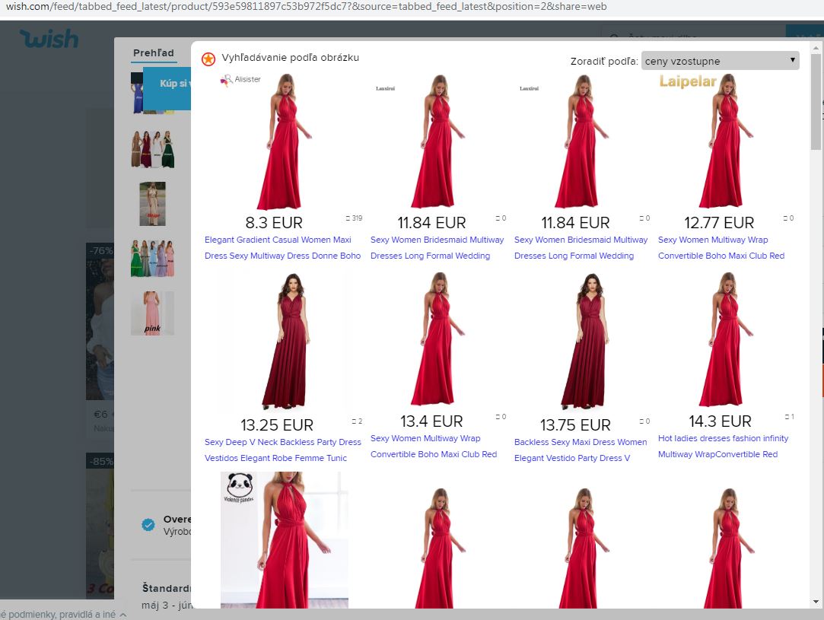Open 'Elegant Gradient Casual Women Maxi' product link

278,240
